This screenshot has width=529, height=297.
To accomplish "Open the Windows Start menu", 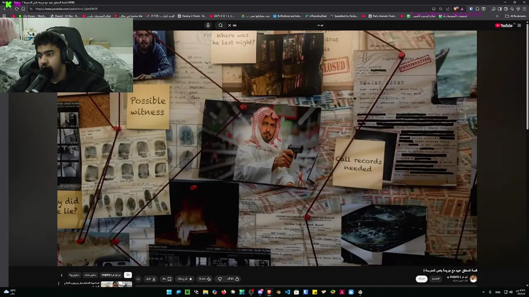I will coord(169,292).
